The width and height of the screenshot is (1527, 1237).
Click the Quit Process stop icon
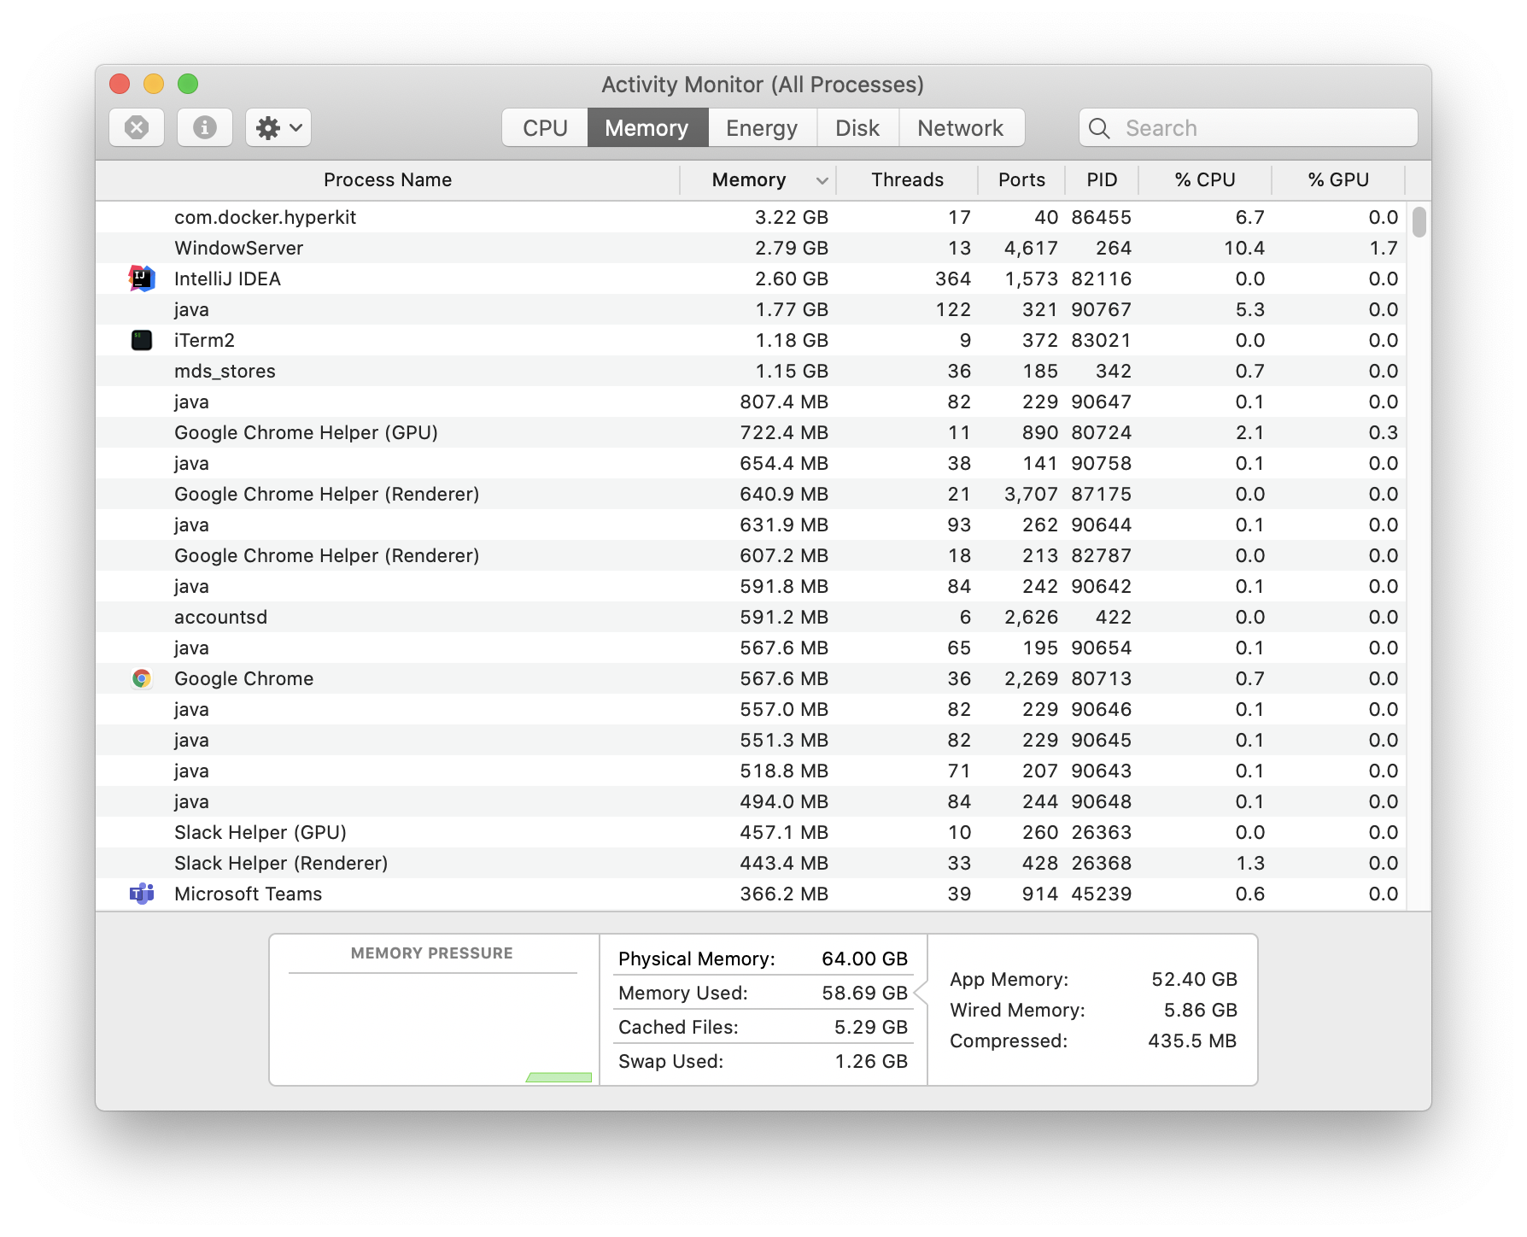pos(137,127)
